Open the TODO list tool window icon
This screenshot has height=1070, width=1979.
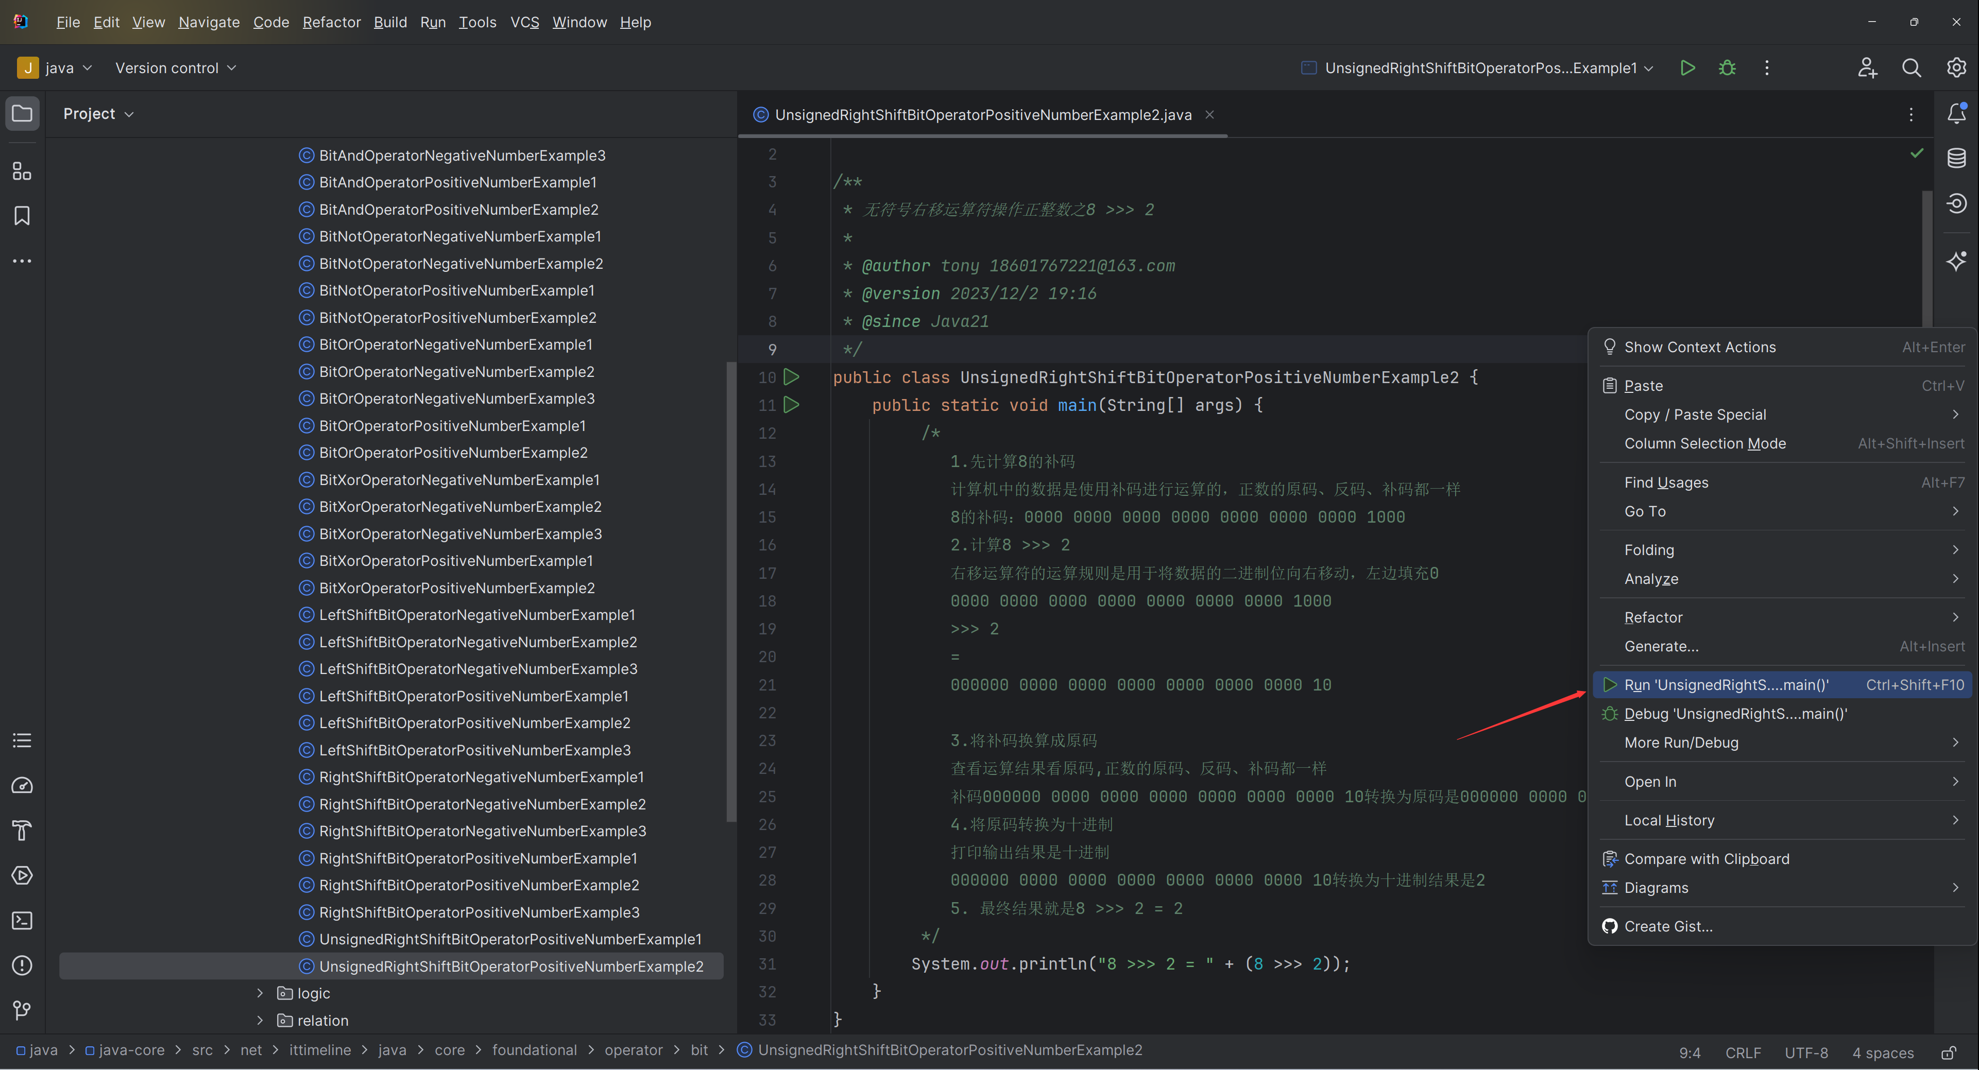tap(22, 740)
